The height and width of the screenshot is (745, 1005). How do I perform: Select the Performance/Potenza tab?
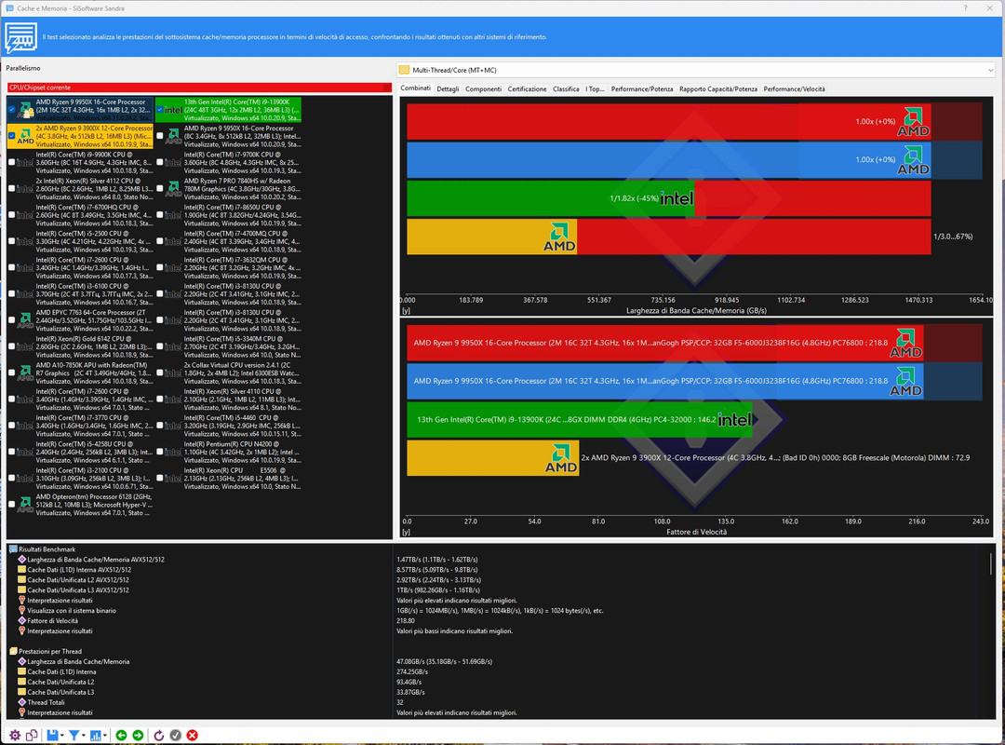[x=641, y=89]
